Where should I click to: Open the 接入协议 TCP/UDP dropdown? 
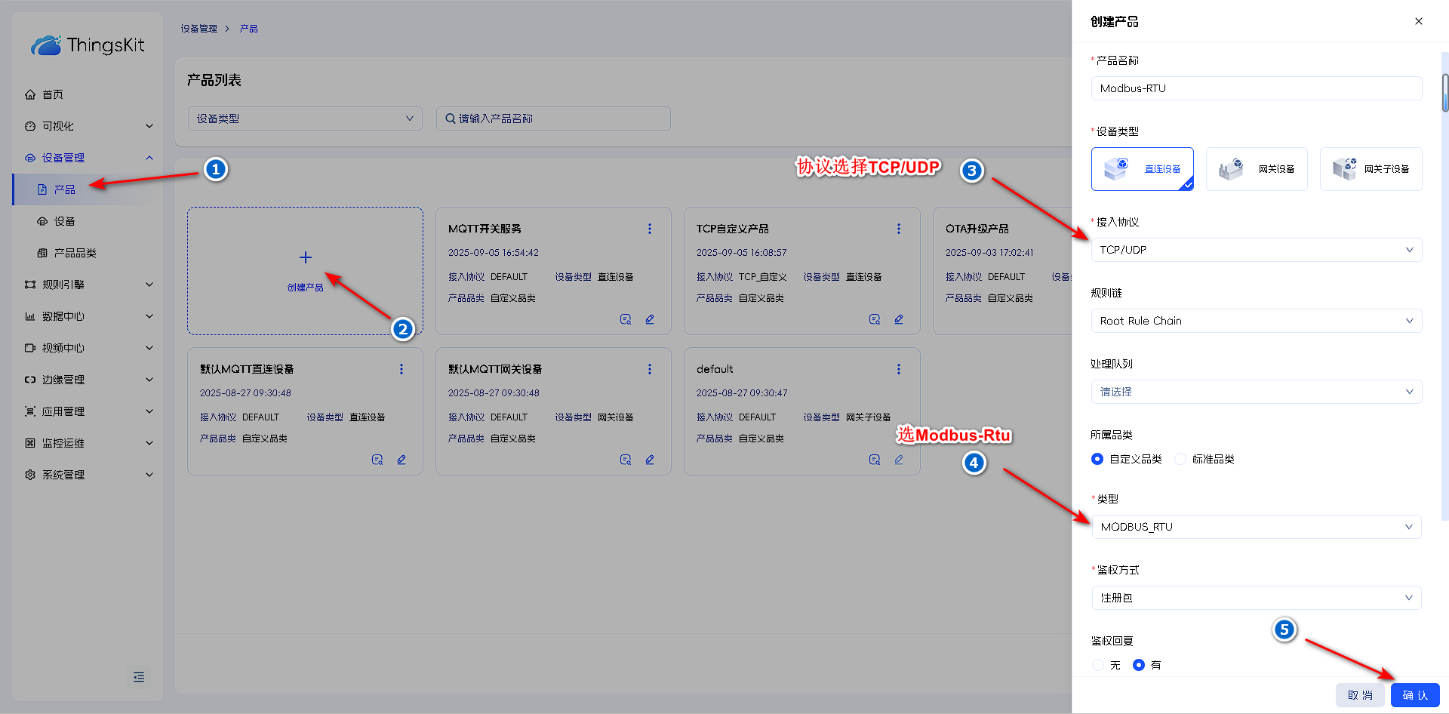pos(1256,250)
